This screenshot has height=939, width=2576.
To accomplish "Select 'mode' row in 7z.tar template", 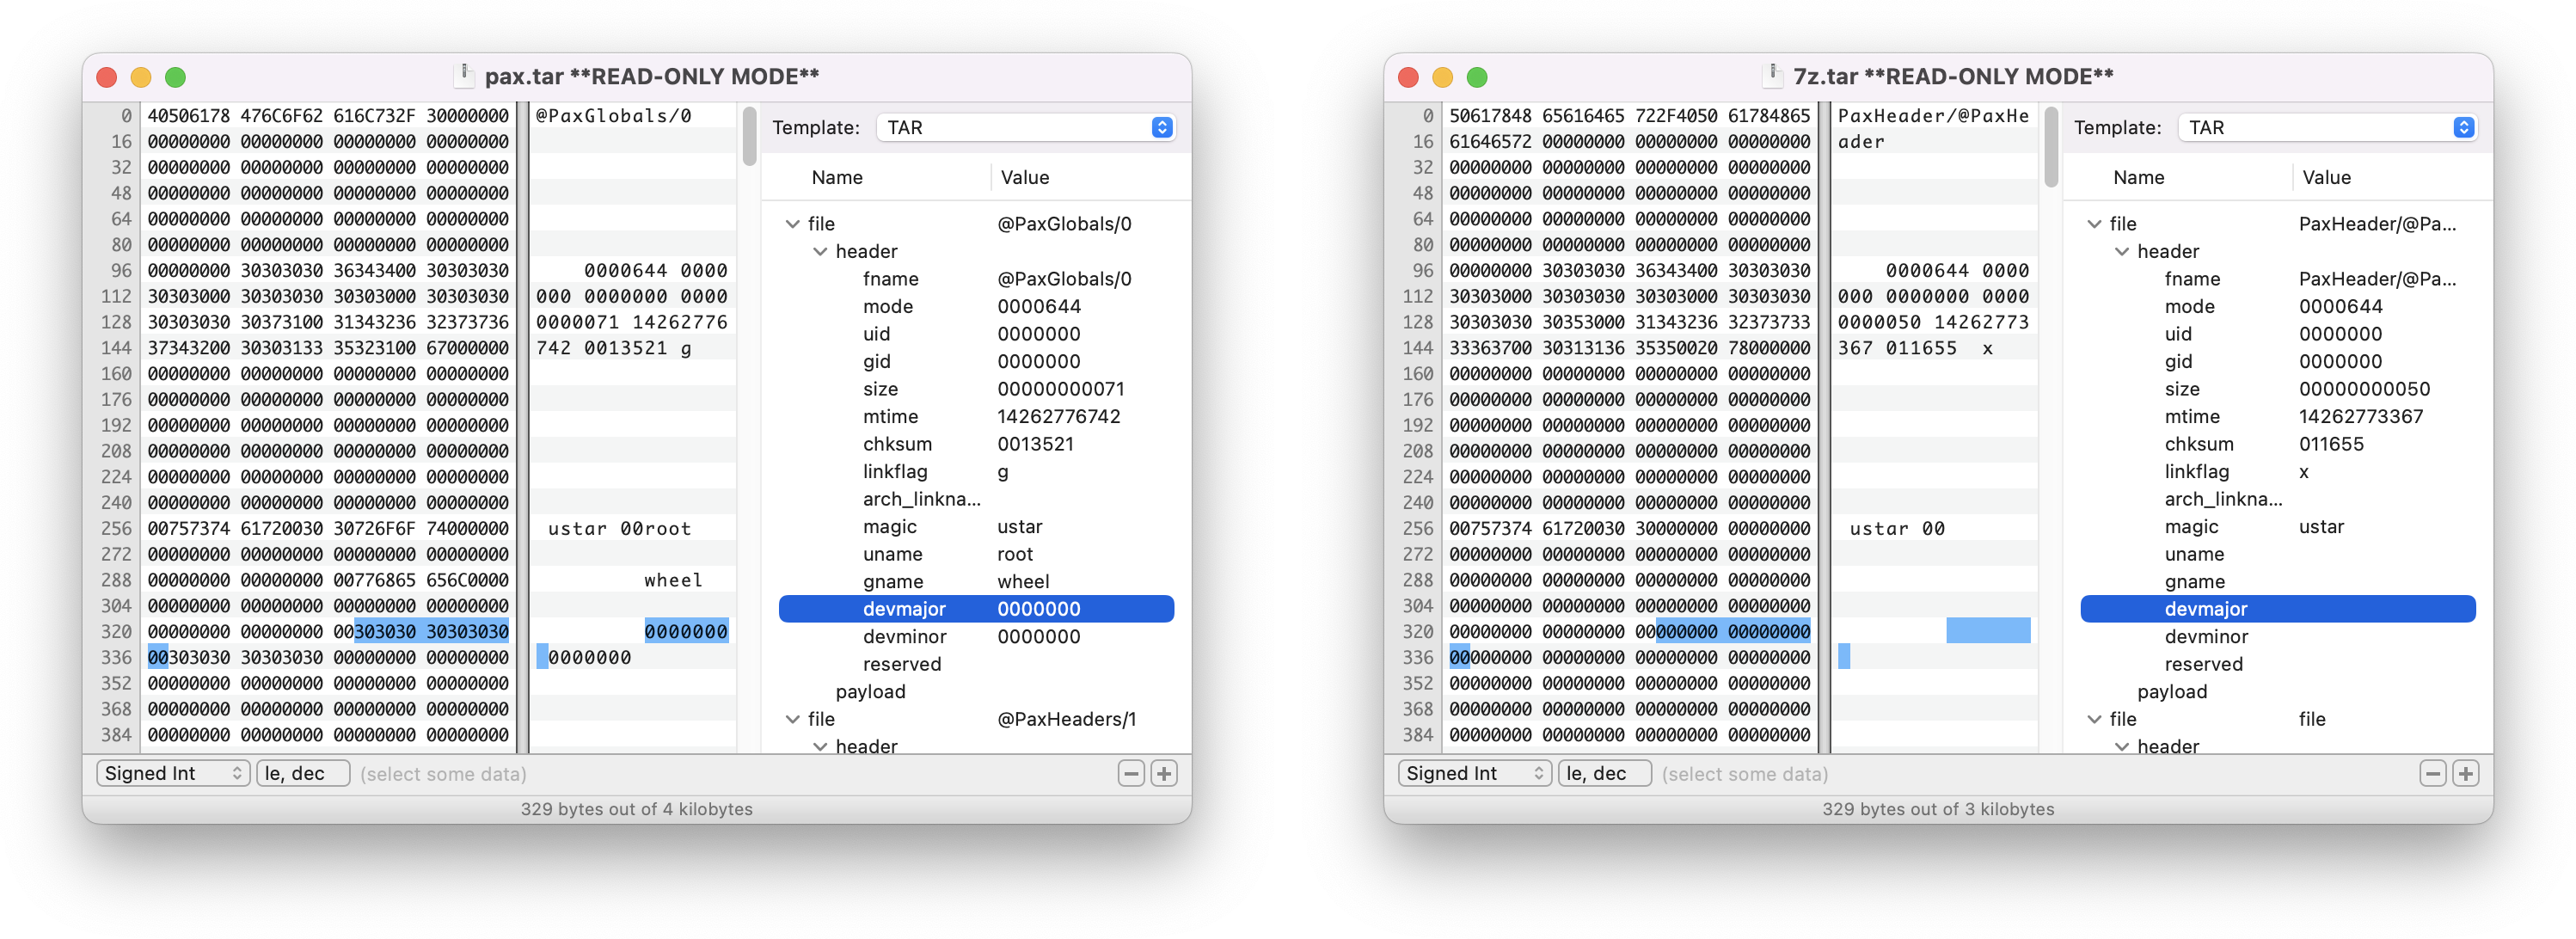I will coord(2278,306).
